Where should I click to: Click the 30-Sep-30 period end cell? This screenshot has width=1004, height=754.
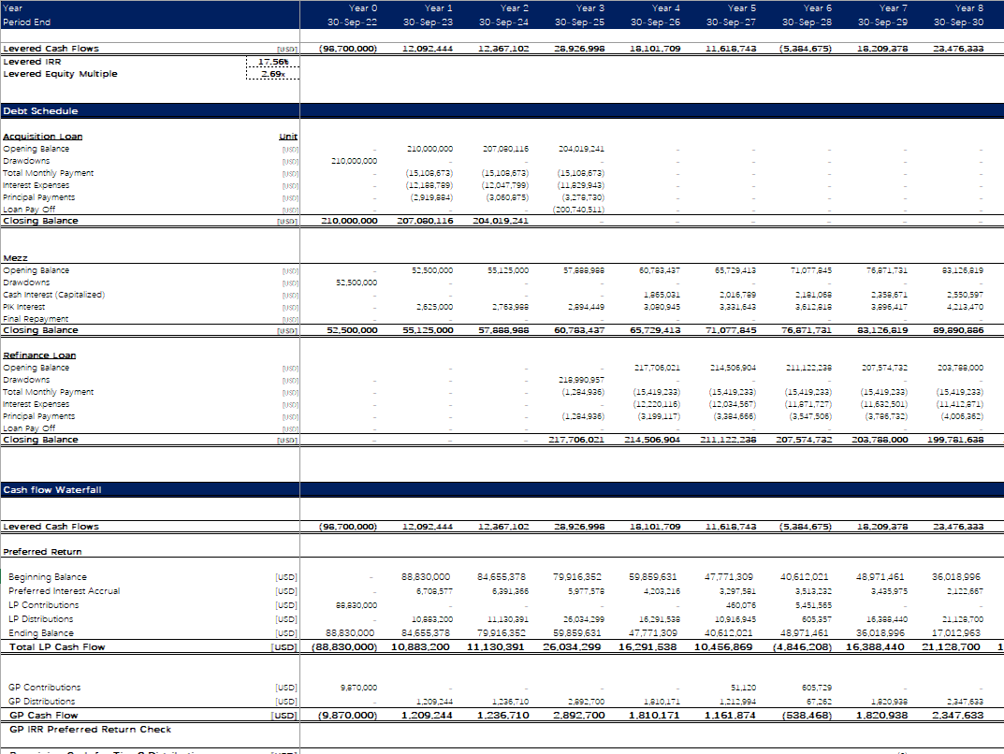[x=962, y=22]
